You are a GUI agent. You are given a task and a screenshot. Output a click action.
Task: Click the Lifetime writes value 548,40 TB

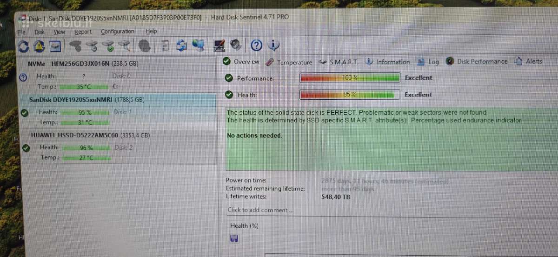336,197
